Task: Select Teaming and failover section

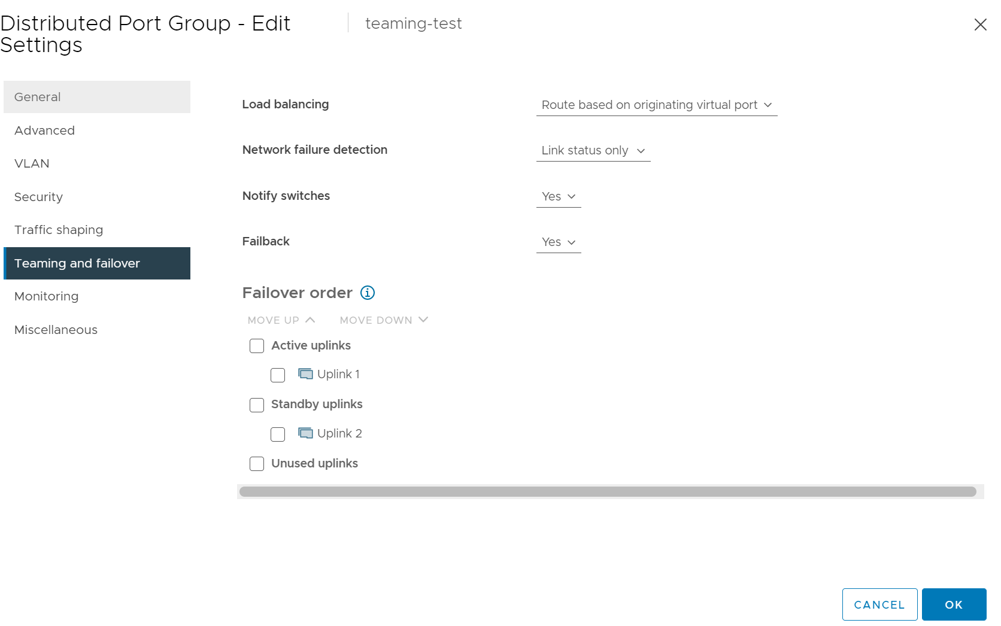Action: (97, 263)
